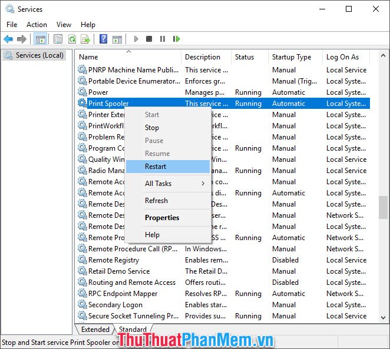Click the Back arrow toolbar icon
390x349 pixels.
(x=8, y=39)
